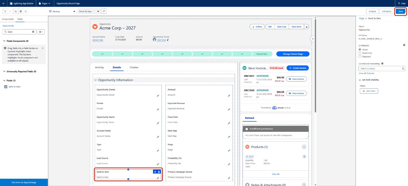Viewport: 408px width, 186px height.
Task: Redo the last change
Action: (10, 11)
